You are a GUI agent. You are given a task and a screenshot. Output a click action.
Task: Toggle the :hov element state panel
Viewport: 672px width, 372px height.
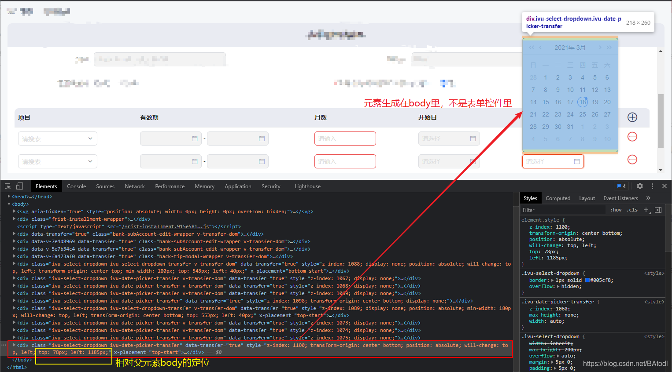[616, 210]
